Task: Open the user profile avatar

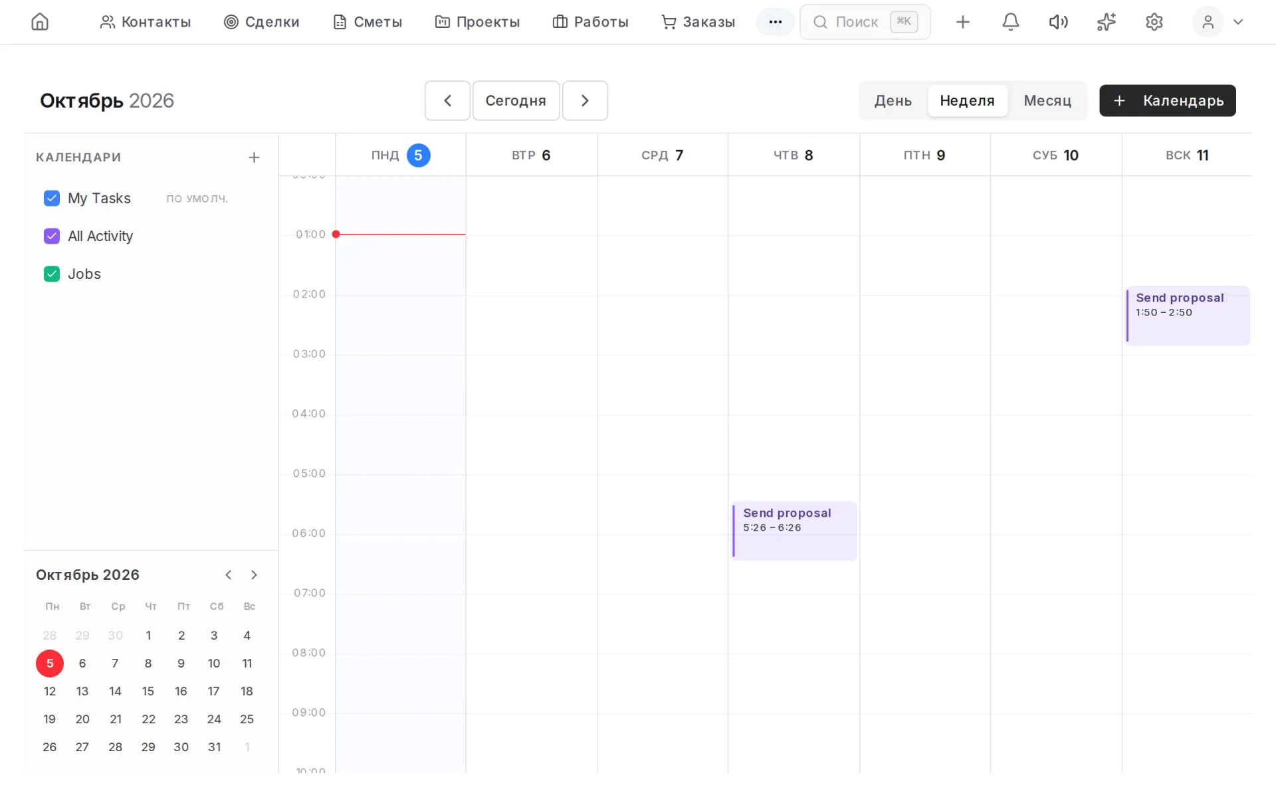Action: pyautogui.click(x=1208, y=22)
